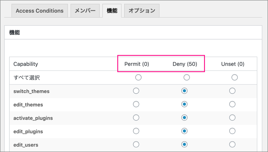The width and height of the screenshot is (268, 152).
Task: Choose Deny radio for edit_plugins
Action: tap(185, 131)
